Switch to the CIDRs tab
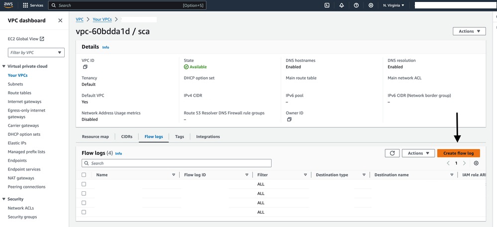The image size is (497, 227). point(126,137)
